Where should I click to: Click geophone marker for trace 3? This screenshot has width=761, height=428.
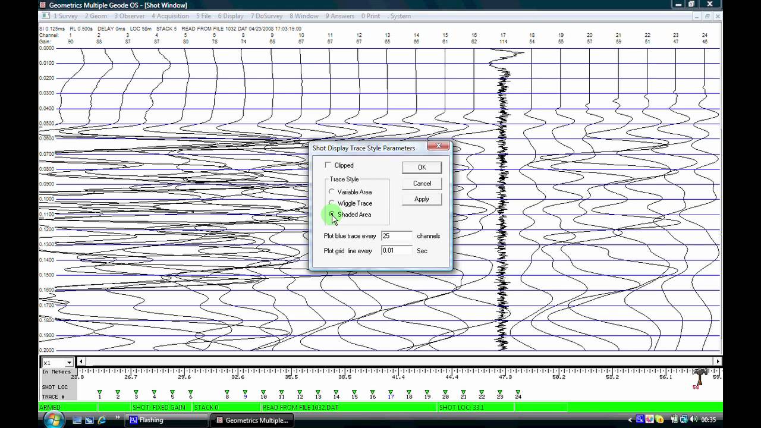(x=136, y=392)
